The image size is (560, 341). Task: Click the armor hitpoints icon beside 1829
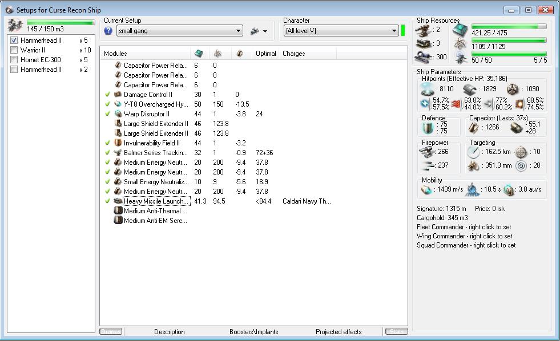pyautogui.click(x=469, y=89)
